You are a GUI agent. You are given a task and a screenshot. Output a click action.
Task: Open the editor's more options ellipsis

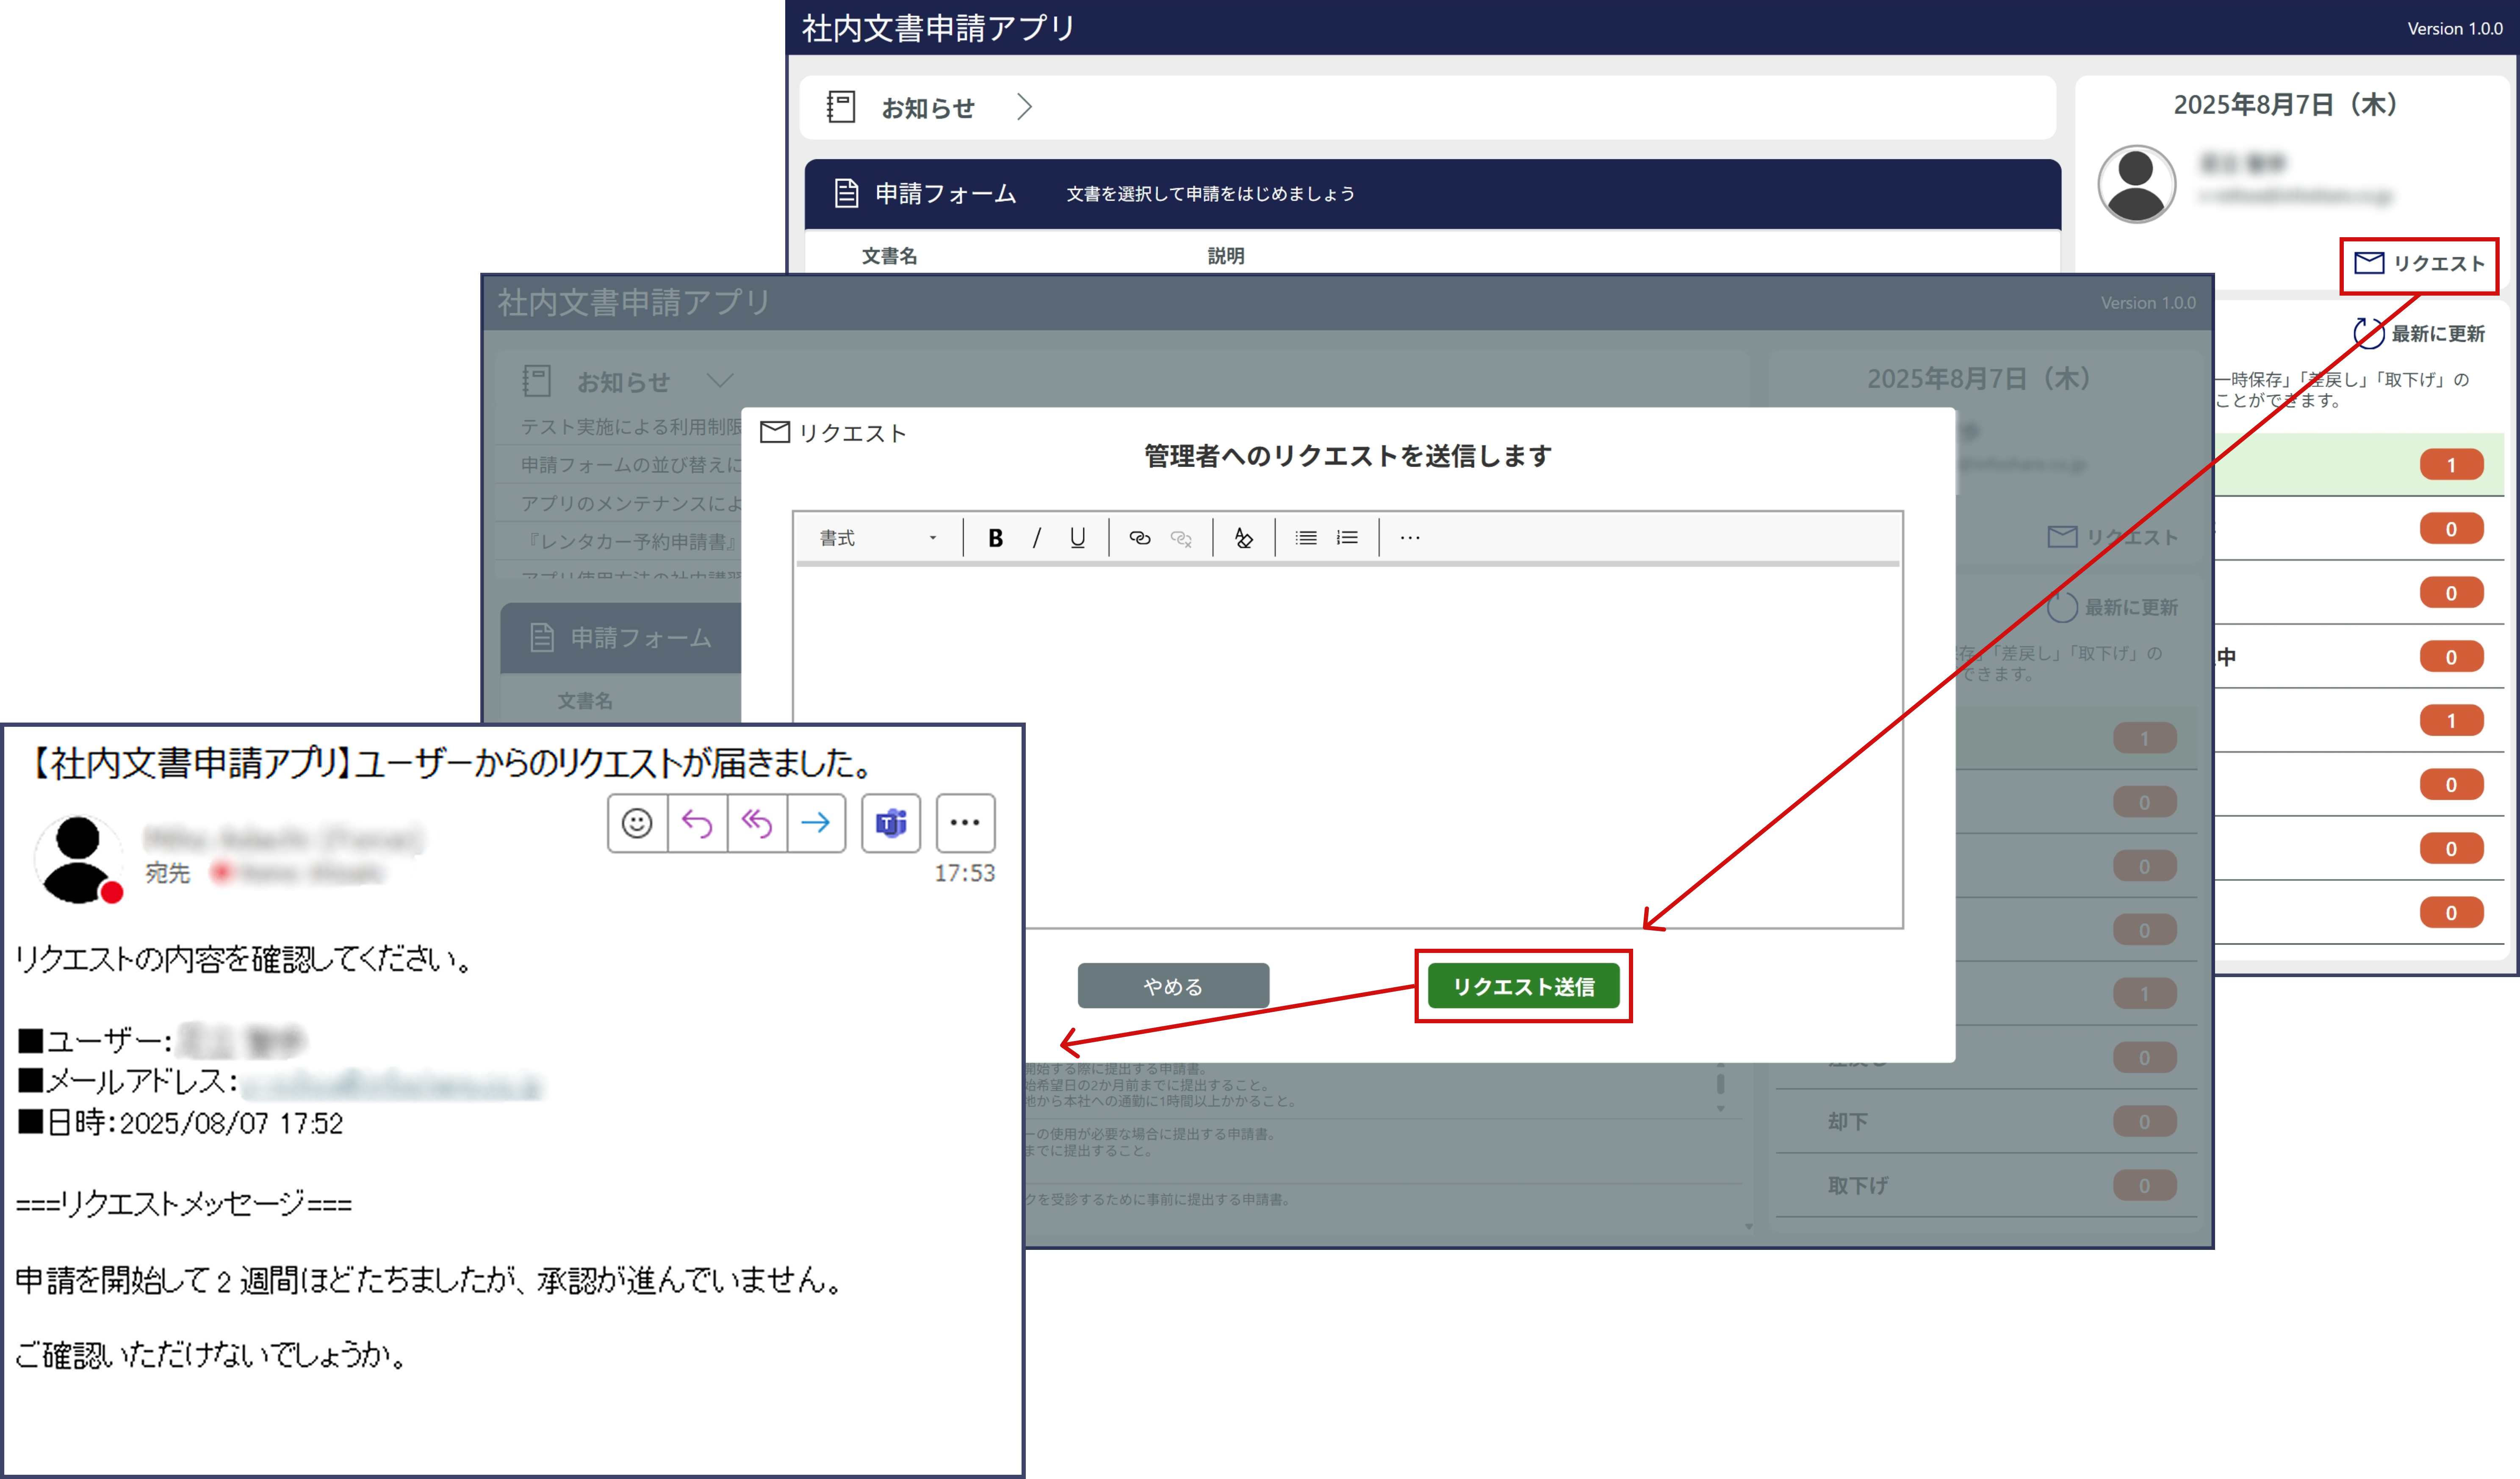1410,538
